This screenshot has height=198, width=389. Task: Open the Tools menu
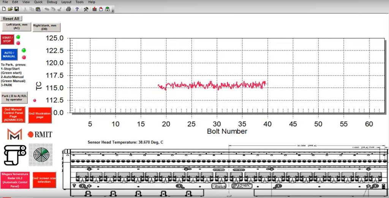tap(80, 2)
